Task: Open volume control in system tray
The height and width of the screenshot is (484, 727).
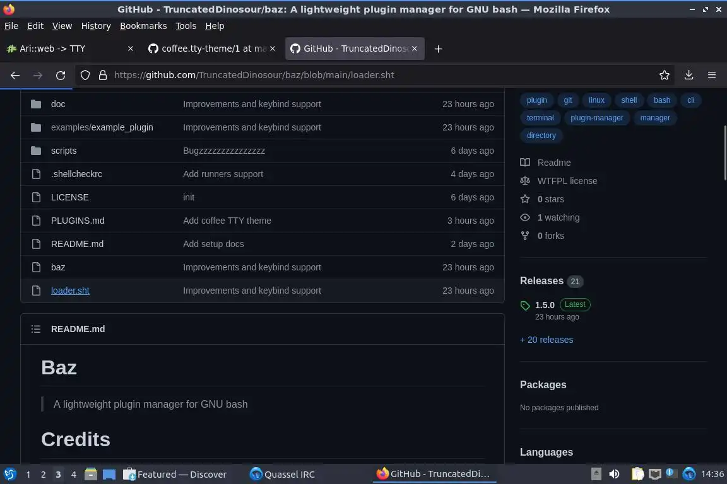Action: coord(614,474)
